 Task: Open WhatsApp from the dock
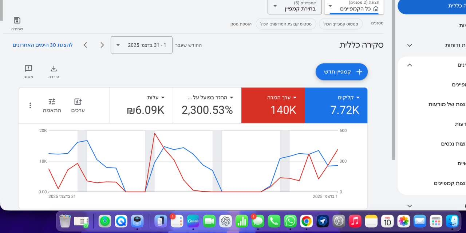pos(291,221)
